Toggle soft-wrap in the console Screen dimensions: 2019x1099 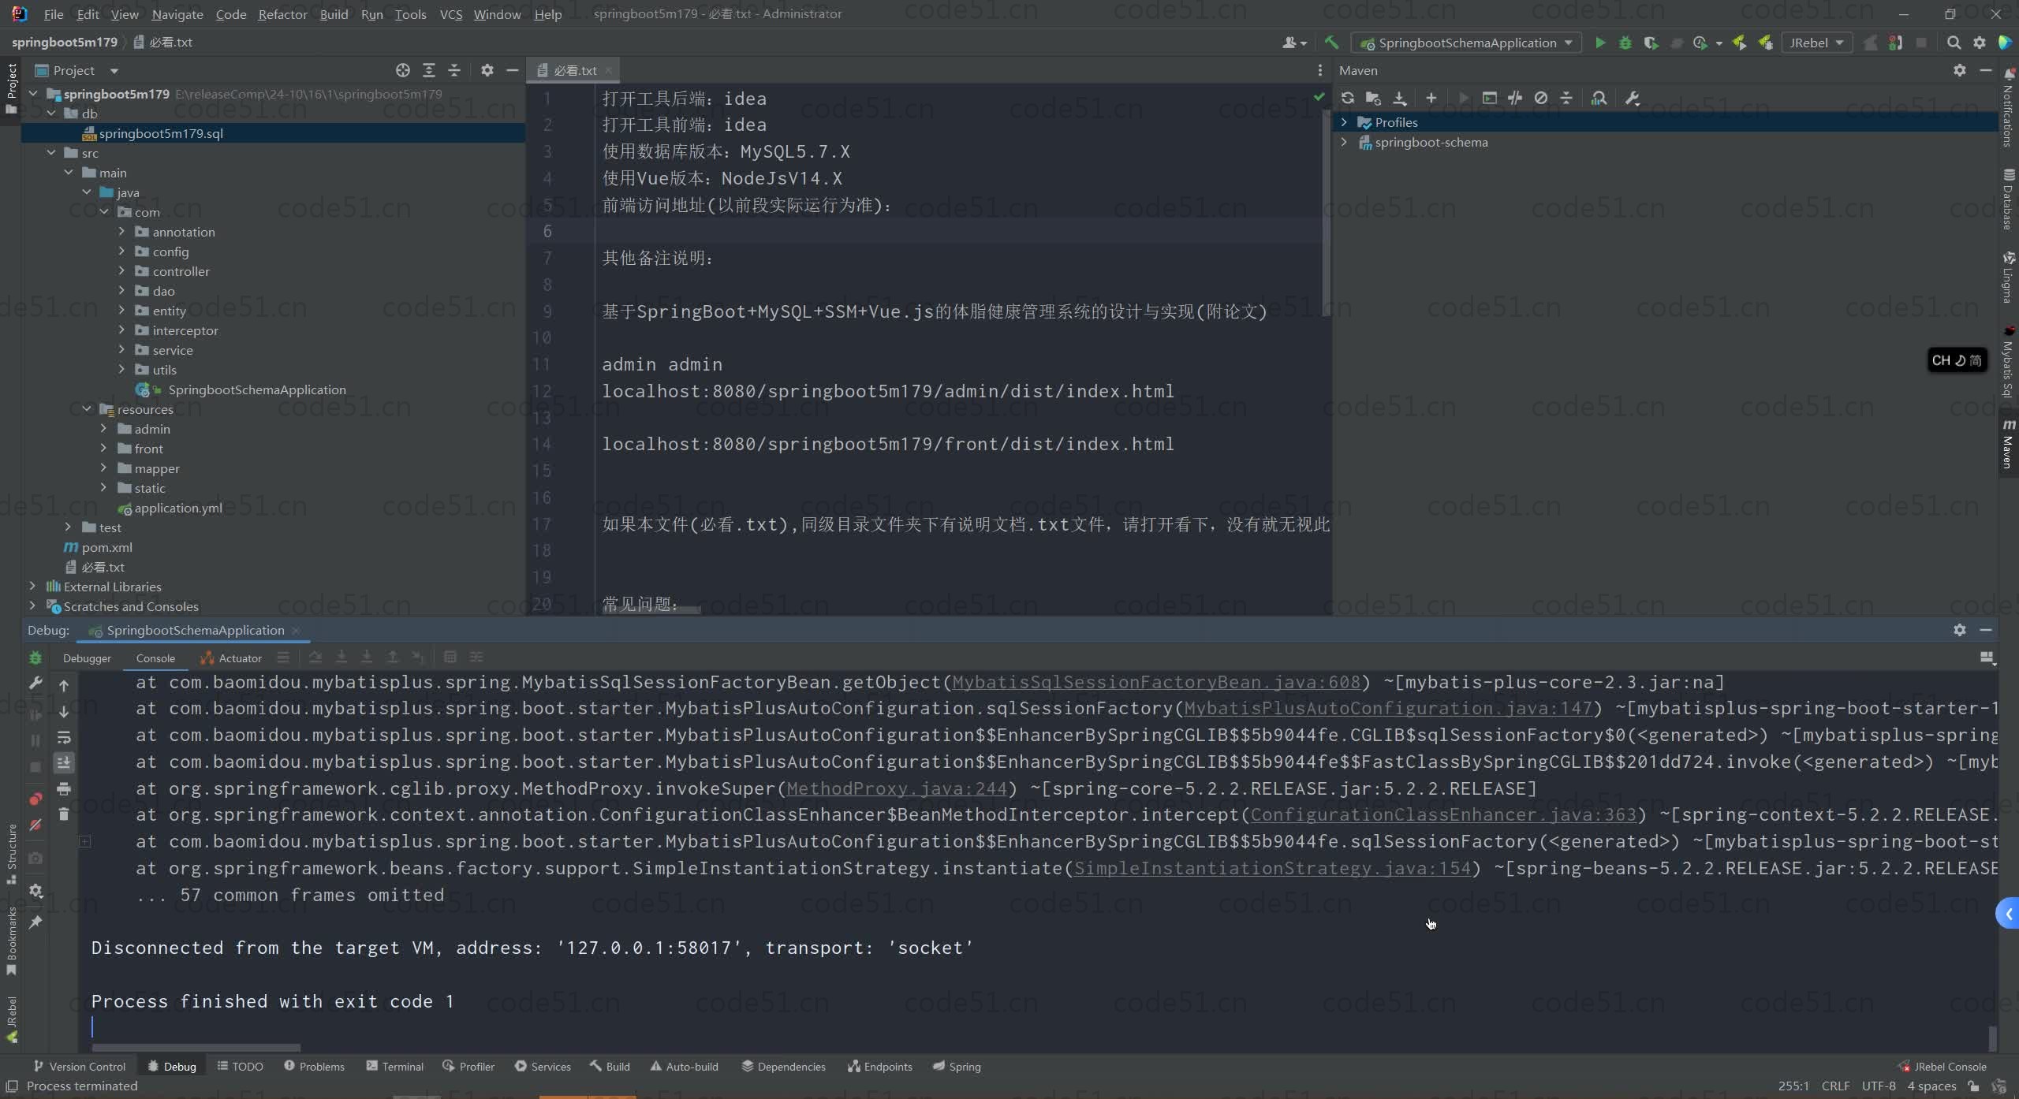[64, 738]
